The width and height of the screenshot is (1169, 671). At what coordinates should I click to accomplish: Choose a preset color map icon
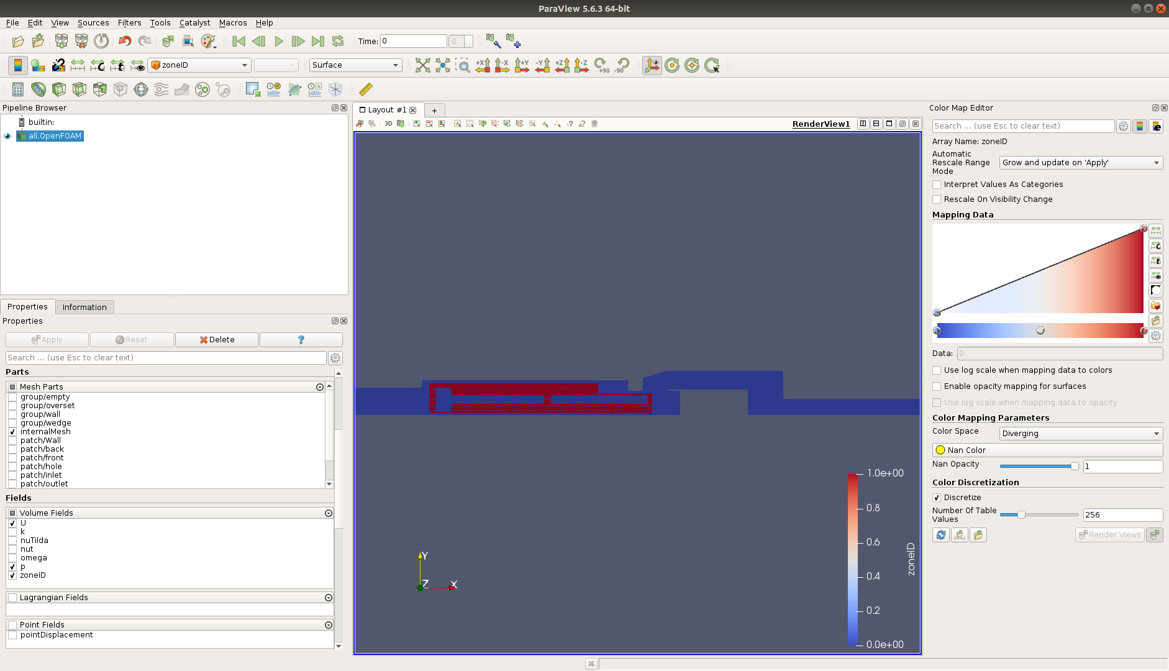tap(1156, 306)
